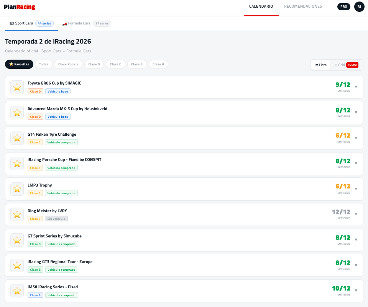Click the red formula car icon

[x=64, y=24]
